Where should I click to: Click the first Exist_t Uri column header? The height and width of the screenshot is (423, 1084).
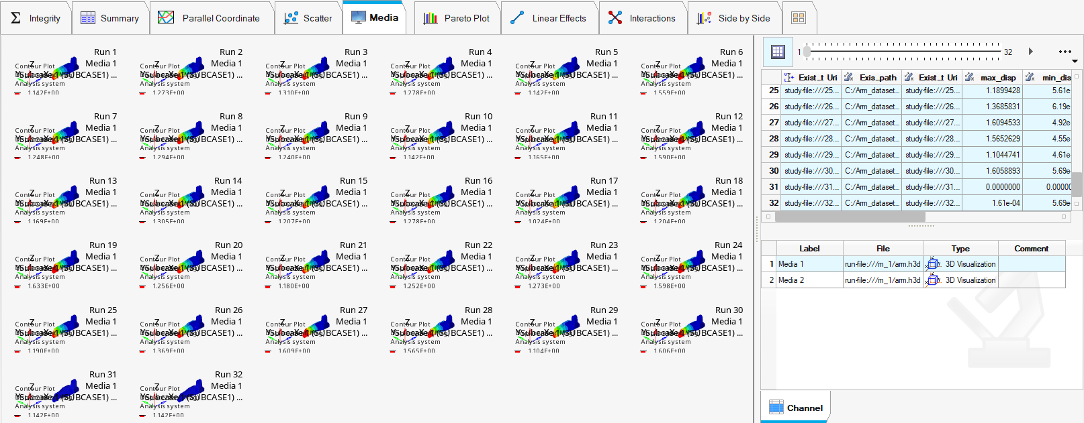click(811, 78)
